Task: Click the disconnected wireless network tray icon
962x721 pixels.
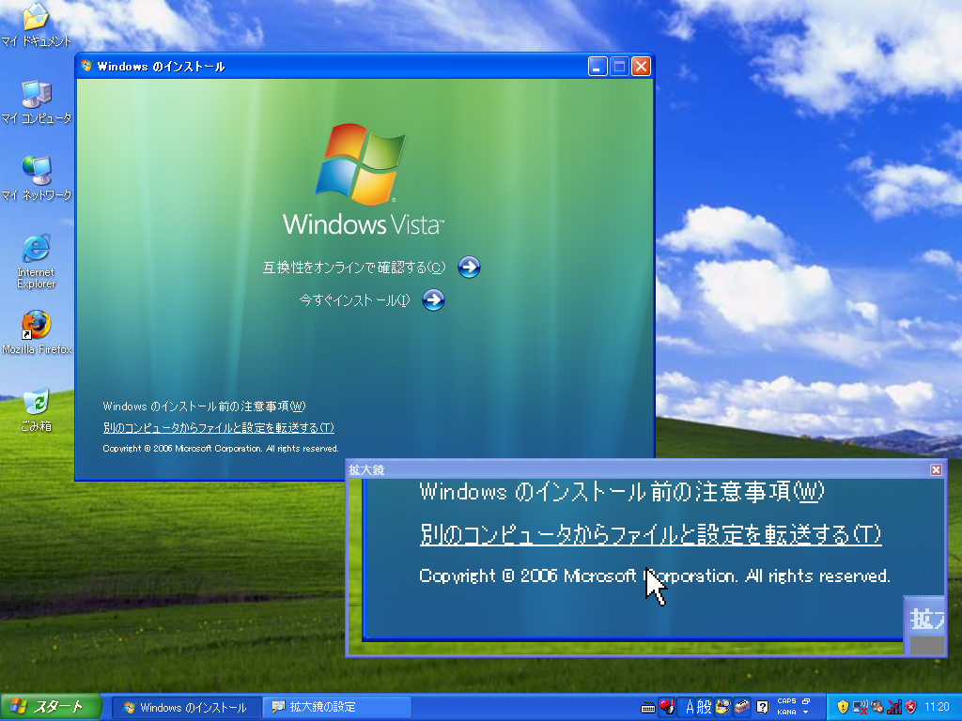Action: 861,707
